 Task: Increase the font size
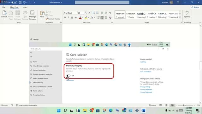(86, 13)
